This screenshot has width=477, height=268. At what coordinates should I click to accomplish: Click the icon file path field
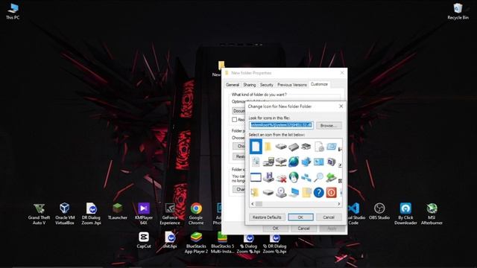click(x=281, y=125)
